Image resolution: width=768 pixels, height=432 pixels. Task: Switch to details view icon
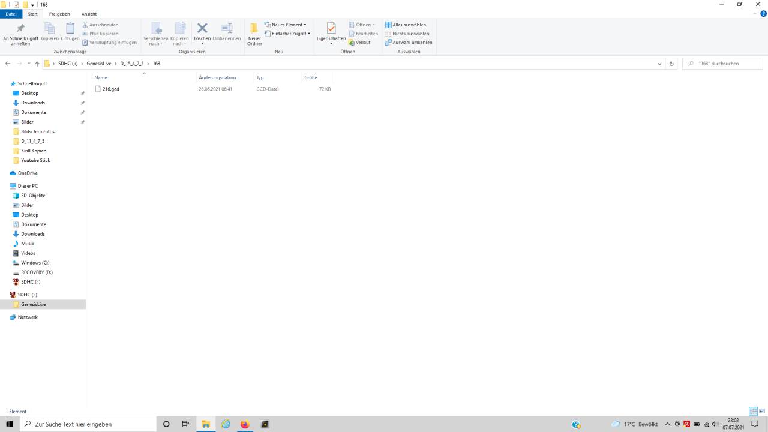pos(752,412)
